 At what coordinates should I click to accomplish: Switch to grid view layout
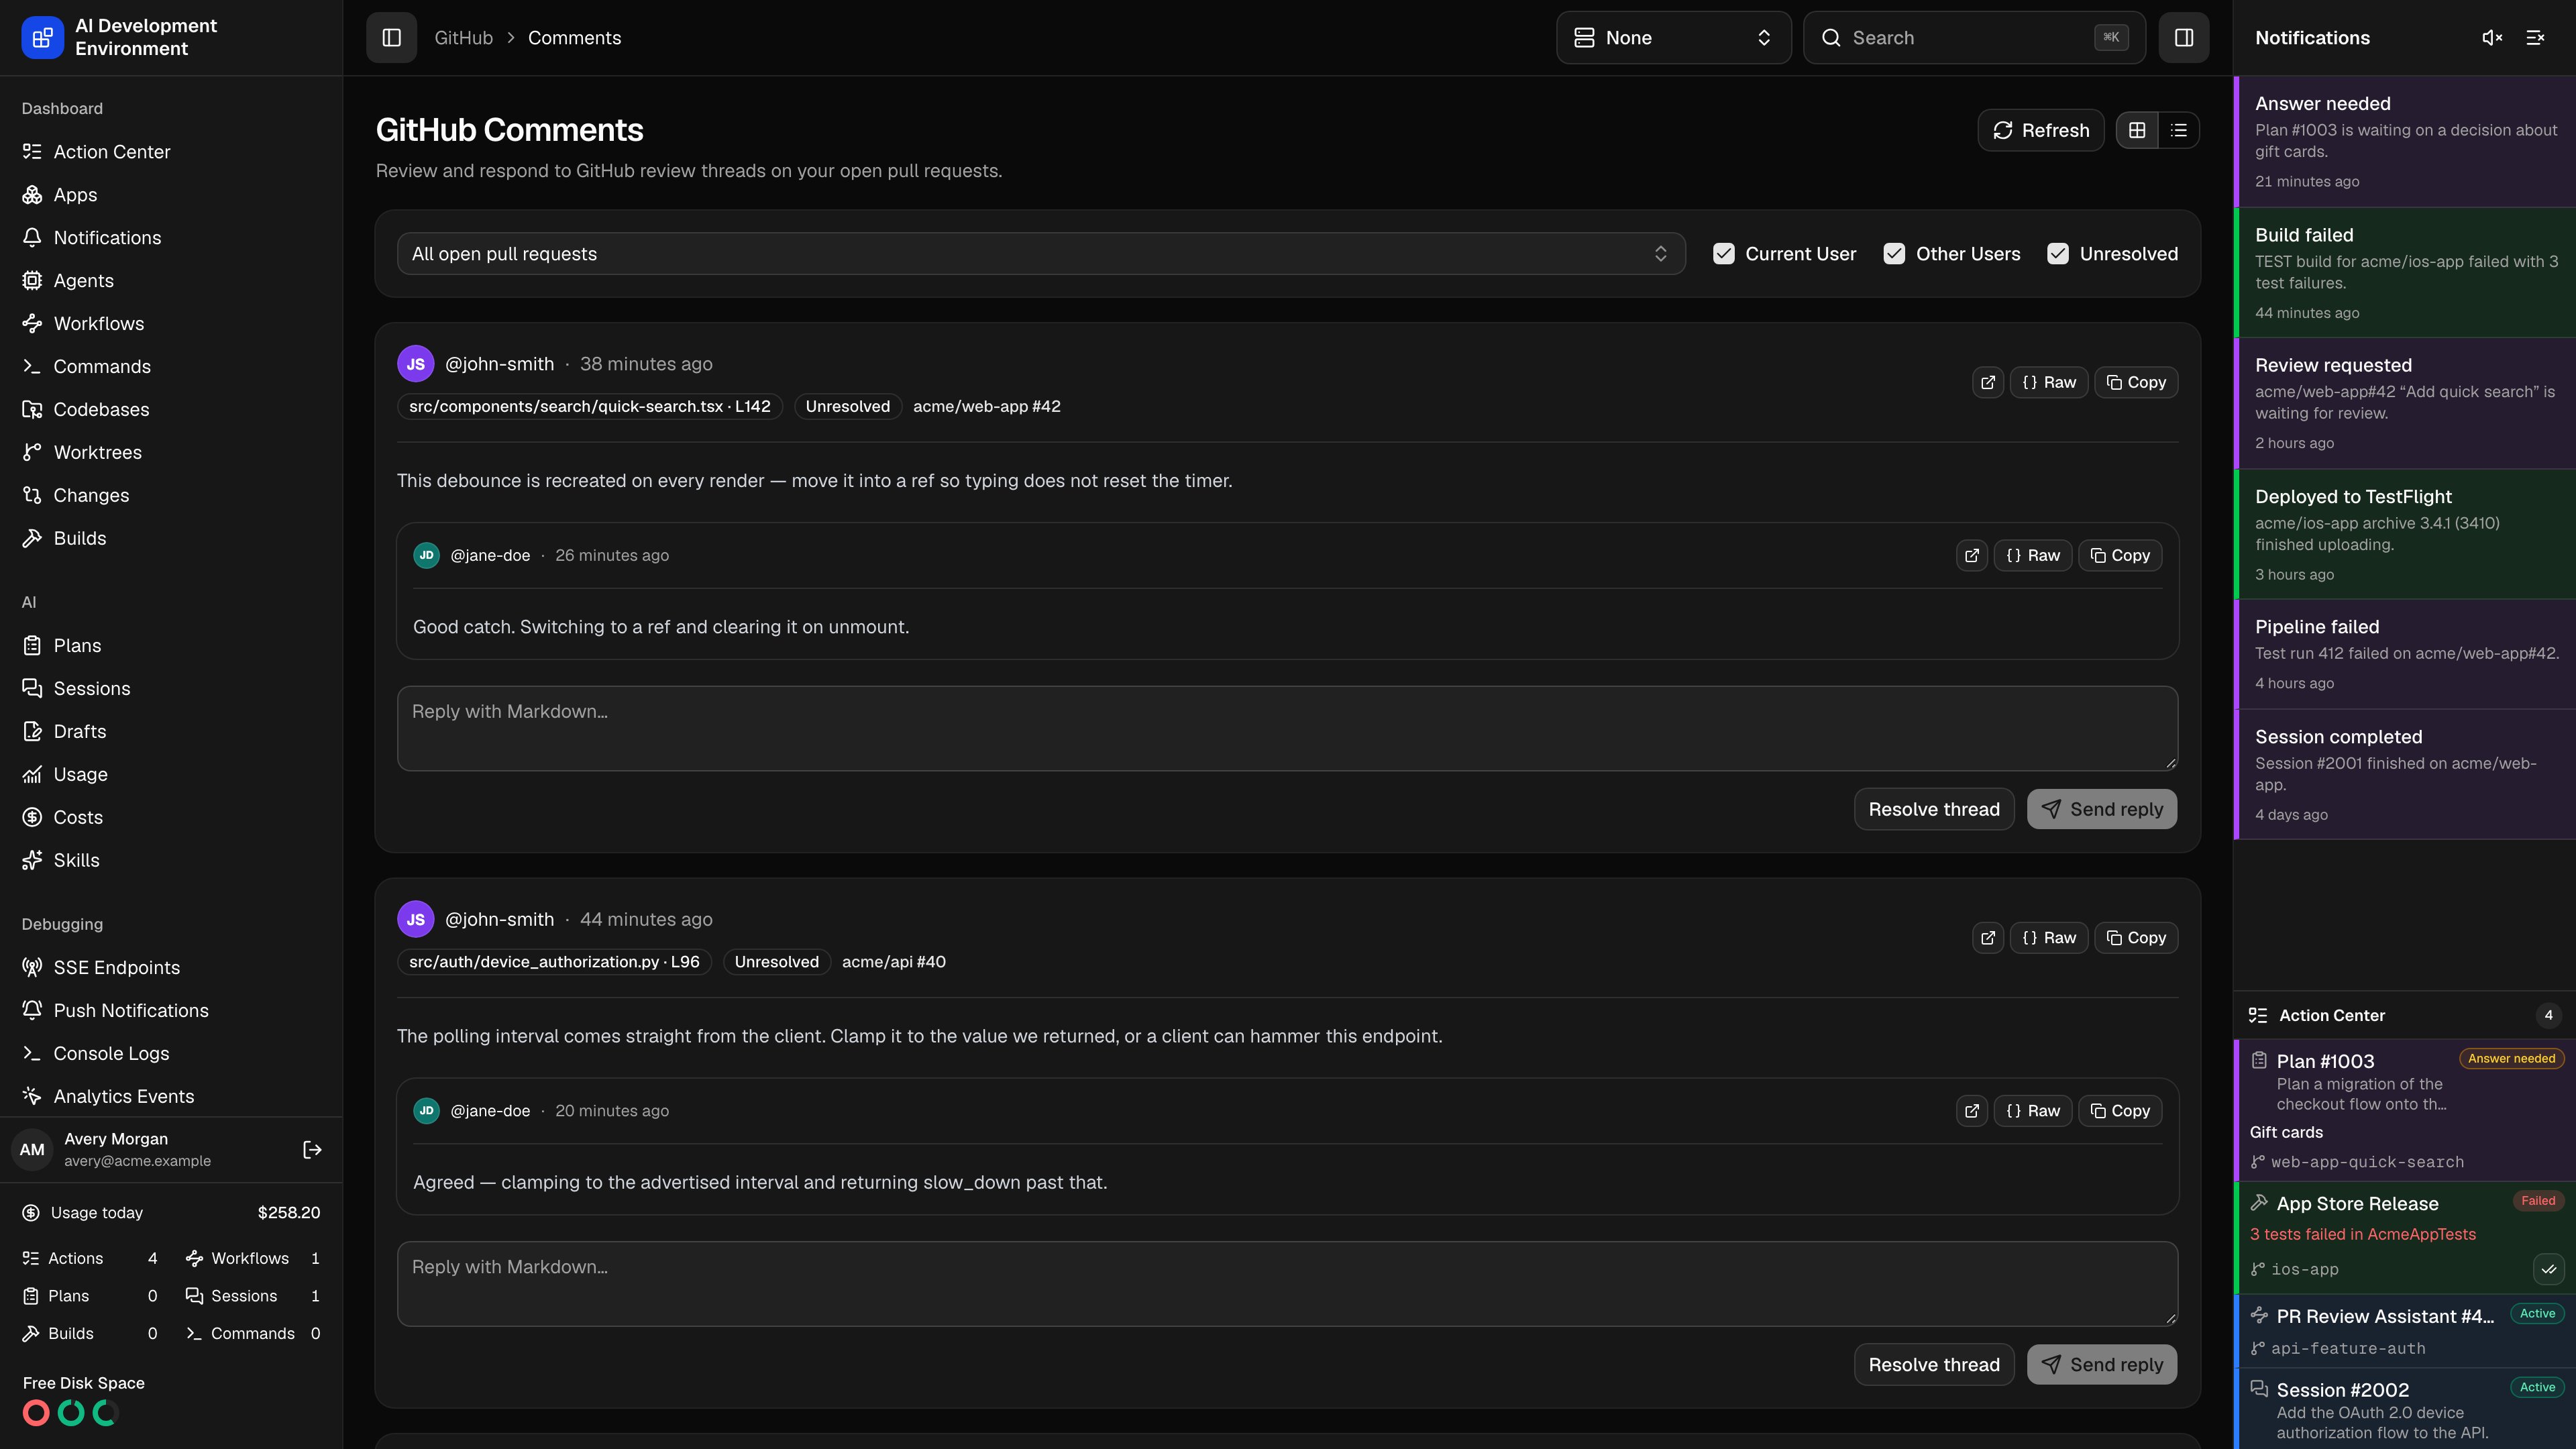click(2137, 130)
